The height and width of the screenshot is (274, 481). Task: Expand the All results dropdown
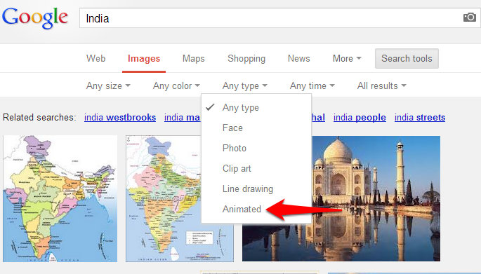point(381,85)
